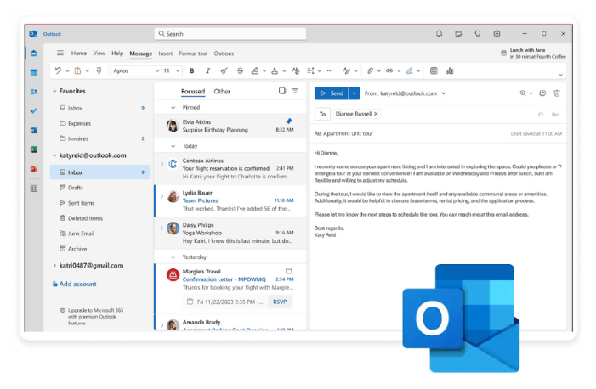The image size is (596, 389).
Task: Toggle Bold formatting
Action: [192, 70]
